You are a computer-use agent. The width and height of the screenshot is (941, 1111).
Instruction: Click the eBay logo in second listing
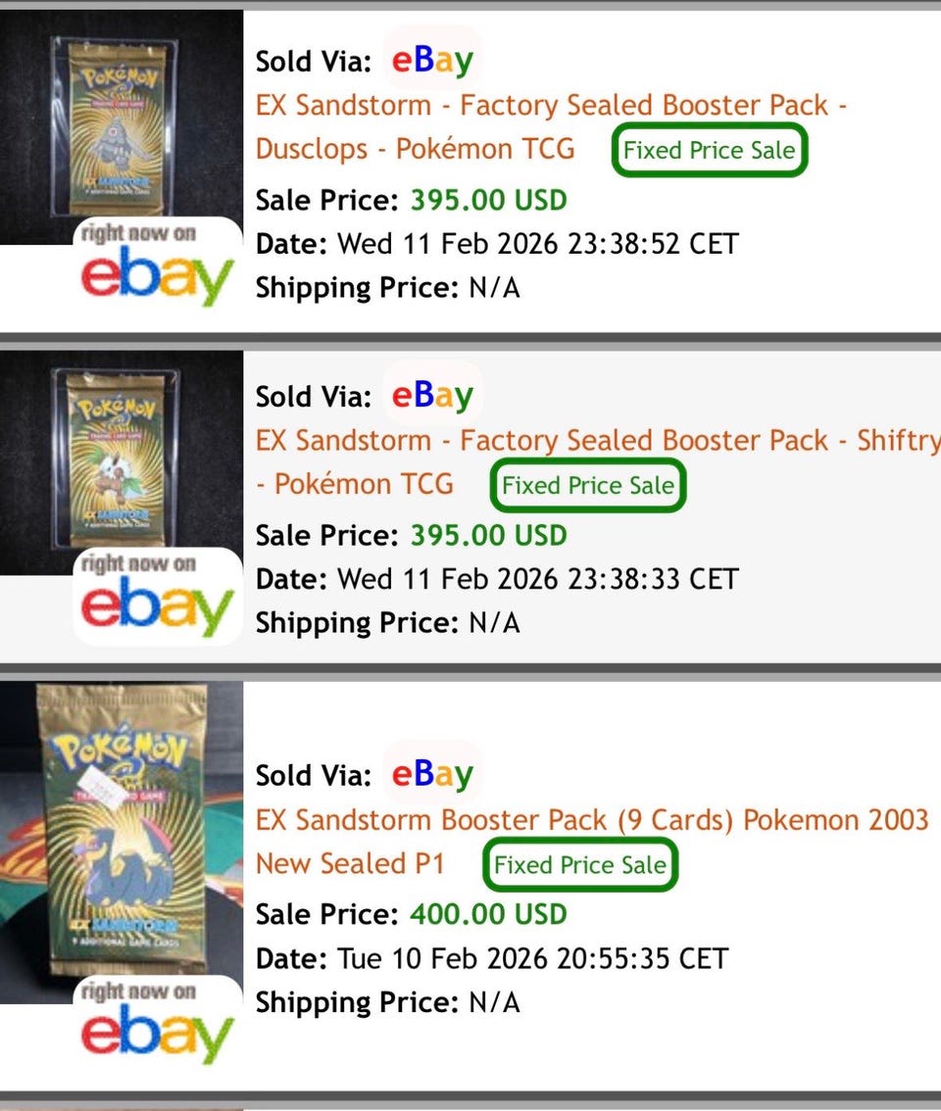pos(432,395)
